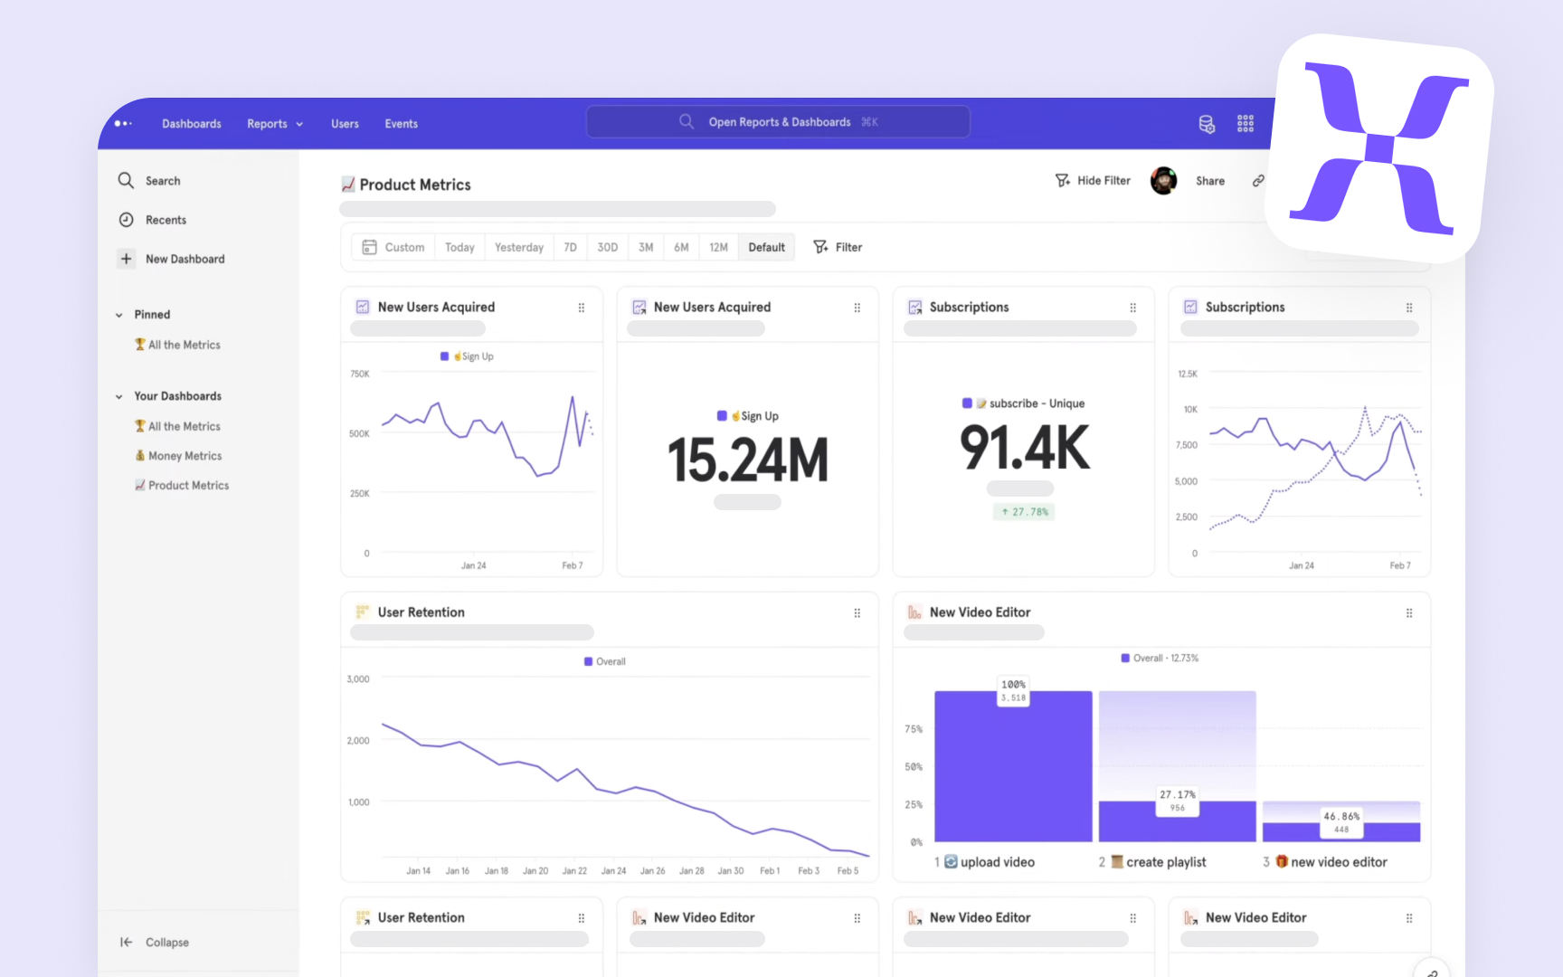Open the Money Metrics dashboard

tap(184, 456)
